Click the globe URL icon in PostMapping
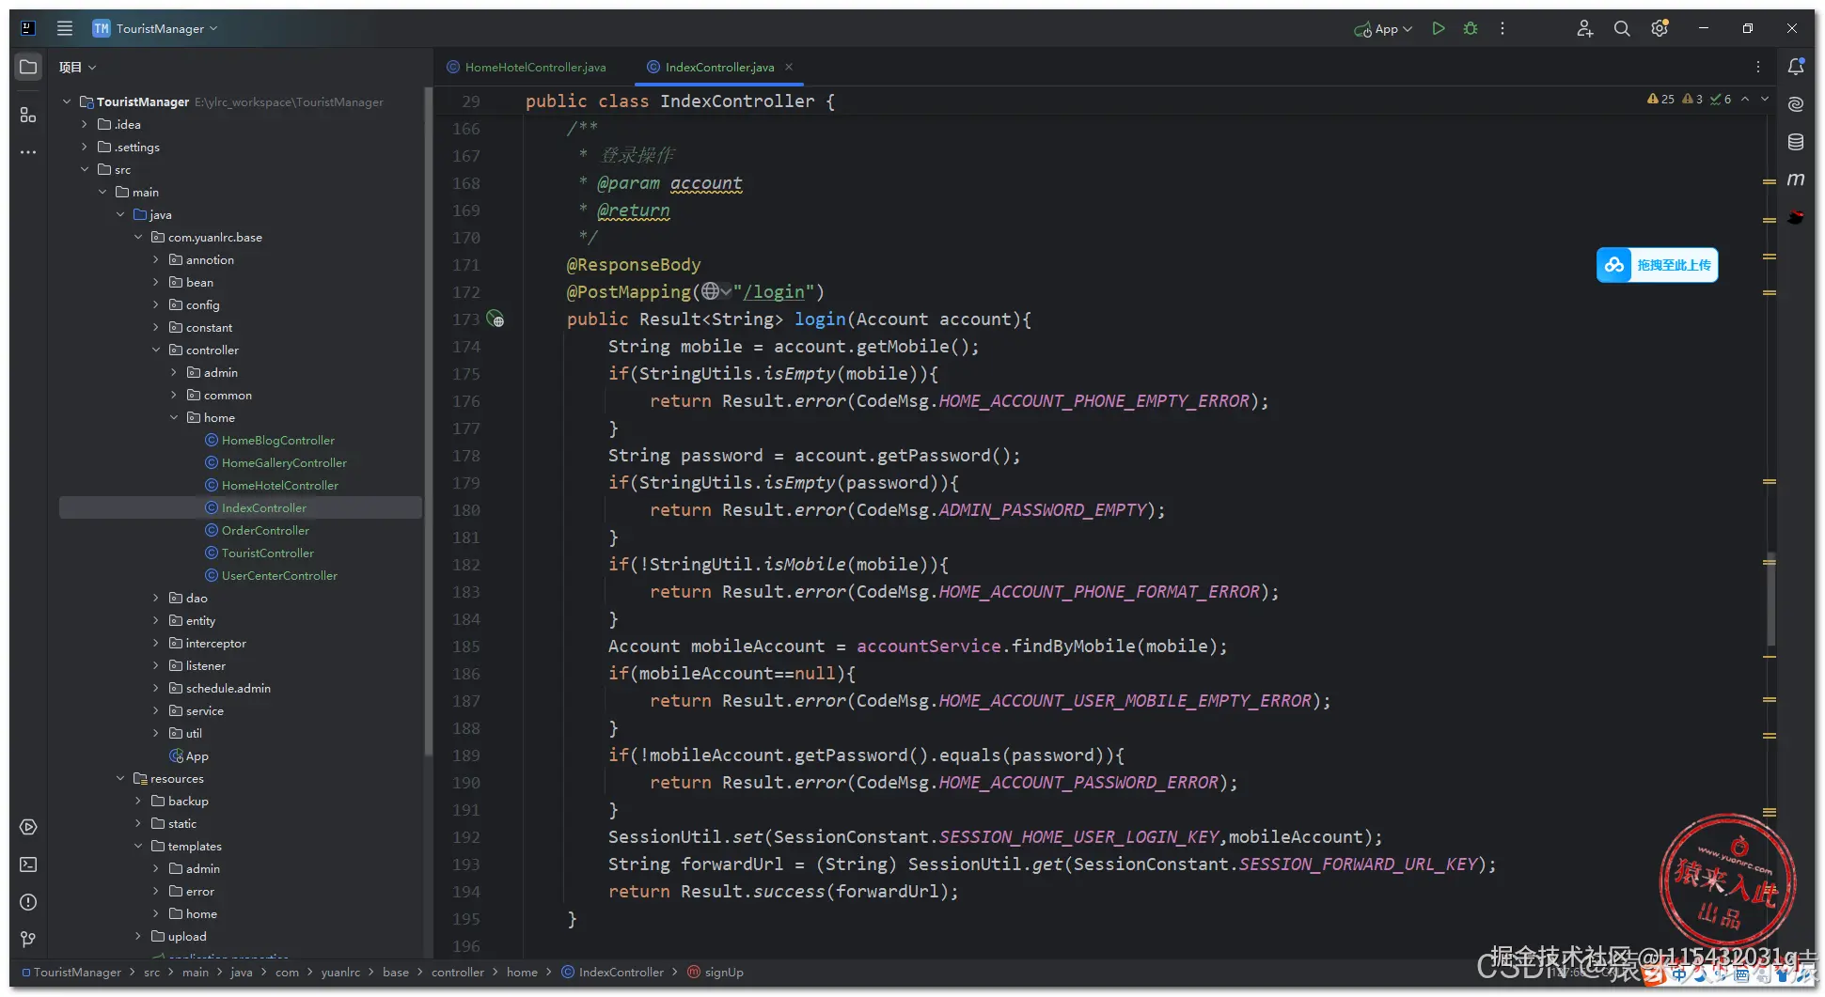The height and width of the screenshot is (997, 1825). [711, 291]
